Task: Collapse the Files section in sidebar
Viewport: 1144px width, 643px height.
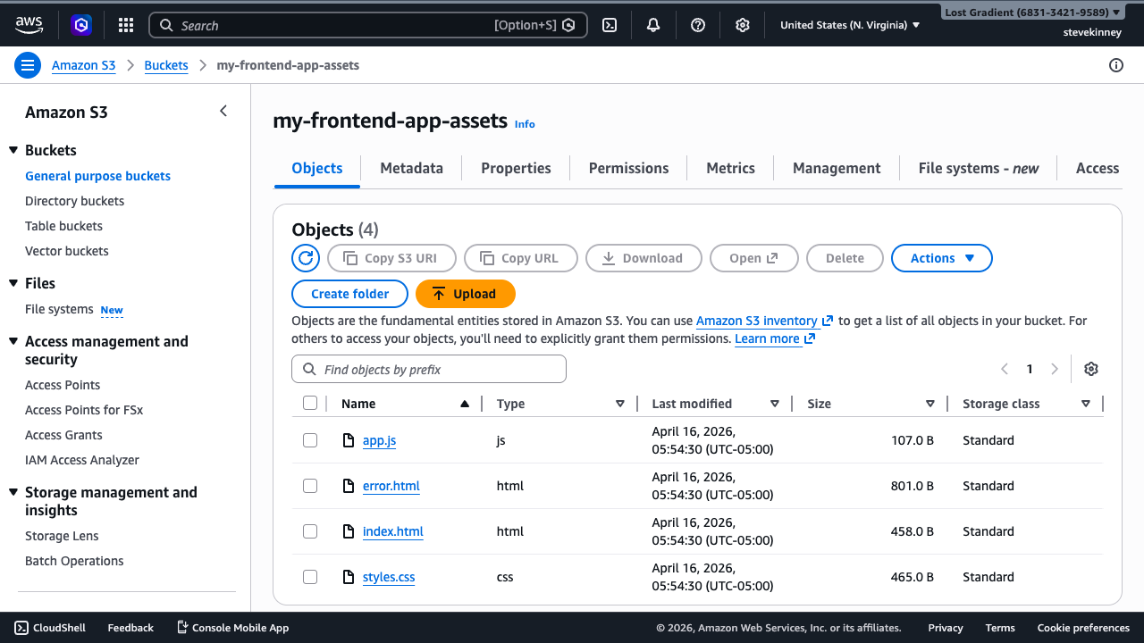Action: coord(13,283)
